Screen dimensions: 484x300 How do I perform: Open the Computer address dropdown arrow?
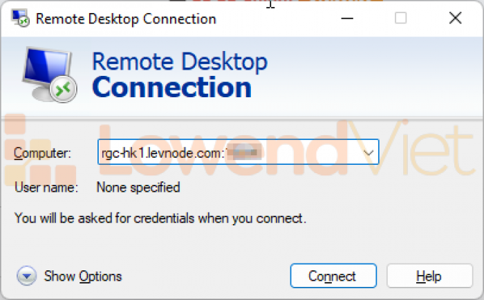click(x=369, y=152)
